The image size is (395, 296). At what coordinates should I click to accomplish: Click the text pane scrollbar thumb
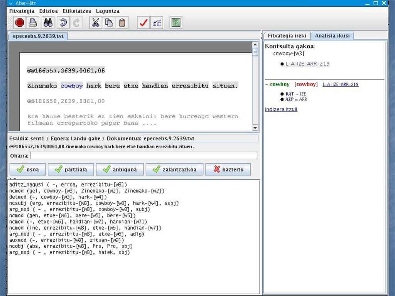click(x=255, y=52)
